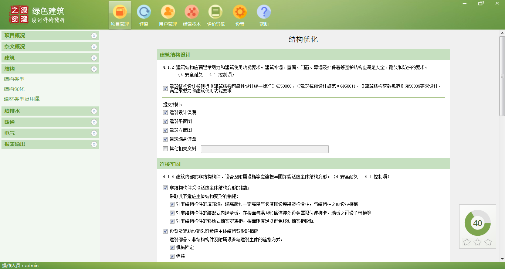Expand the 给排水 sidebar section
This screenshot has width=505, height=269.
[x=50, y=111]
